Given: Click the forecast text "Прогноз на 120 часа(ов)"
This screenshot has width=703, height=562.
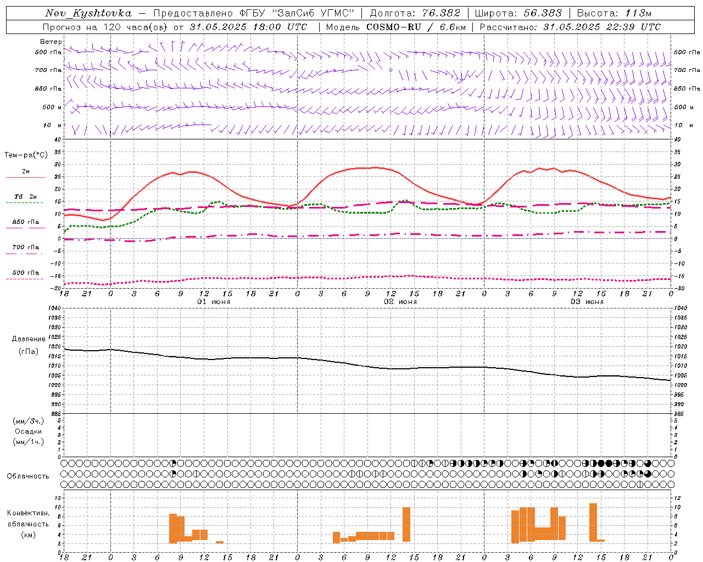Looking at the screenshot, I should [106, 27].
